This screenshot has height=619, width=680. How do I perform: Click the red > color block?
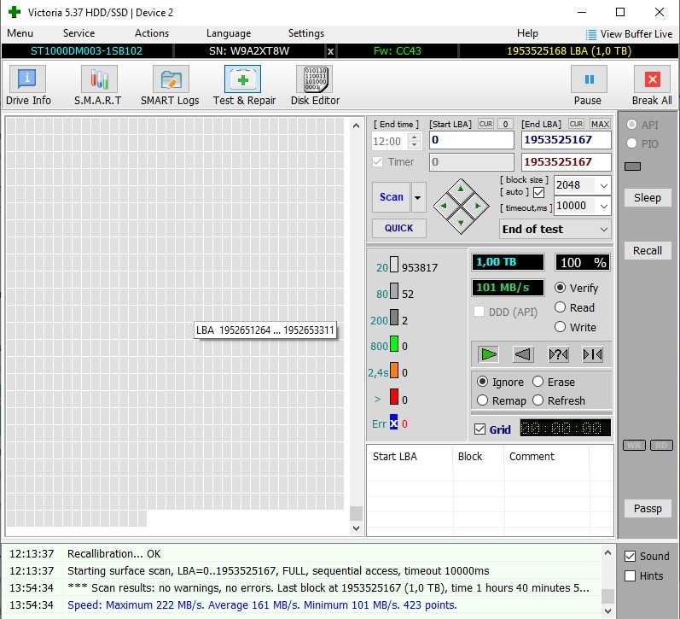pyautogui.click(x=394, y=397)
